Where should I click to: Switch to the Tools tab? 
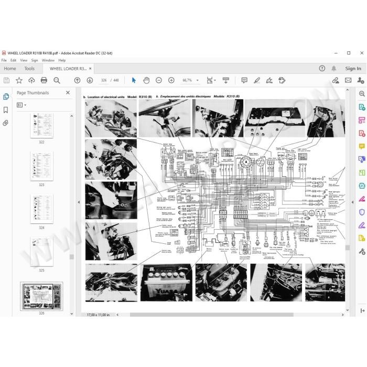pos(29,69)
